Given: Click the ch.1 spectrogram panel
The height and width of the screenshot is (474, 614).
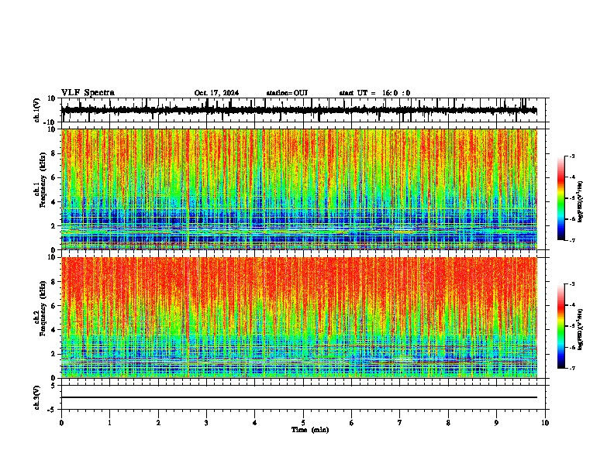Looking at the screenshot, I should point(299,189).
